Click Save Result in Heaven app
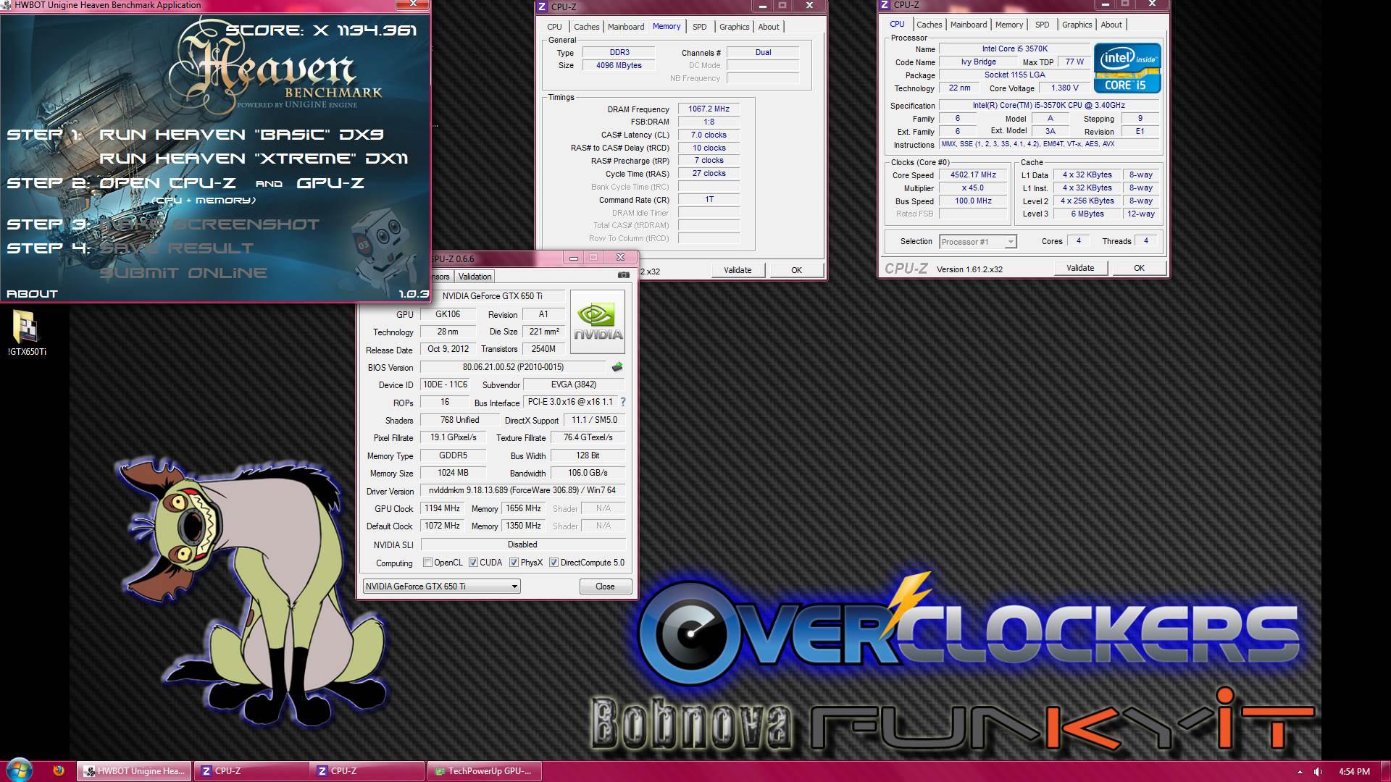1391x782 pixels. pos(177,248)
